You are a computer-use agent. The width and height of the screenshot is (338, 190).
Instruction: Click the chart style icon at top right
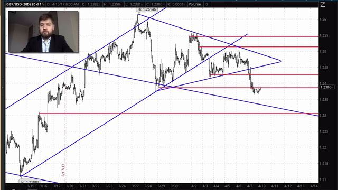pos(323,4)
